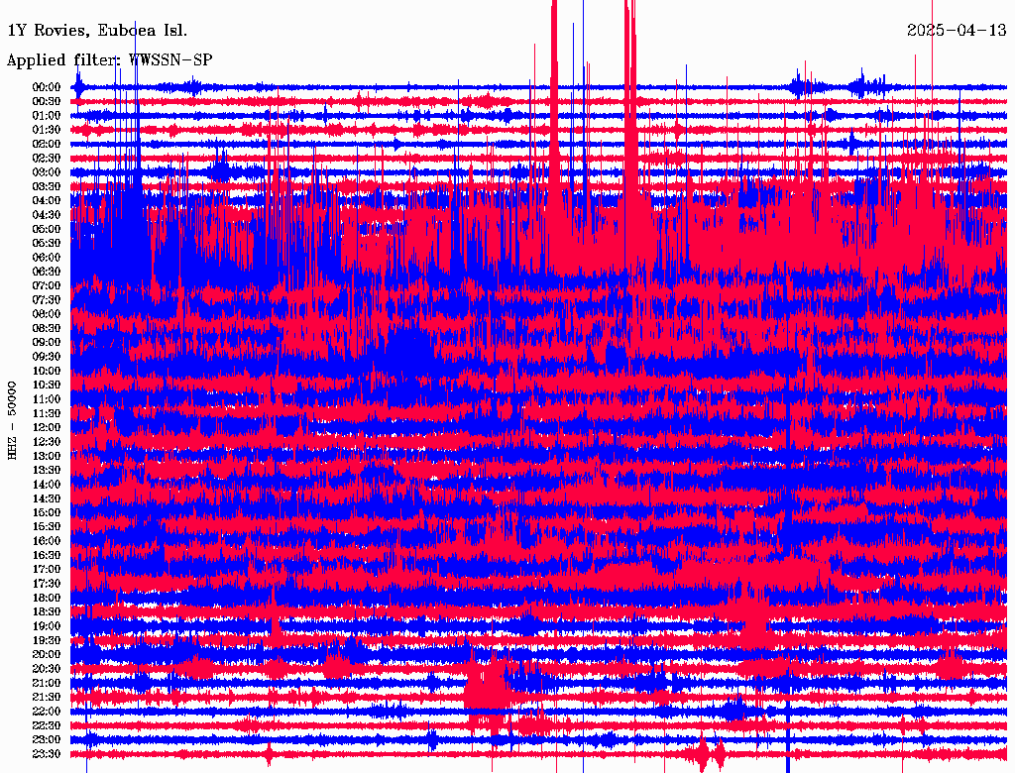Click the 20:30 time label

point(47,668)
